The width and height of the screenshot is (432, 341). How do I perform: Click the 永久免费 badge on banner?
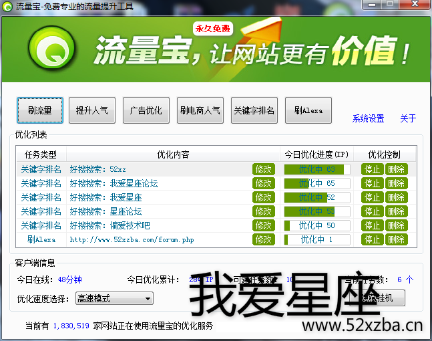tap(212, 29)
